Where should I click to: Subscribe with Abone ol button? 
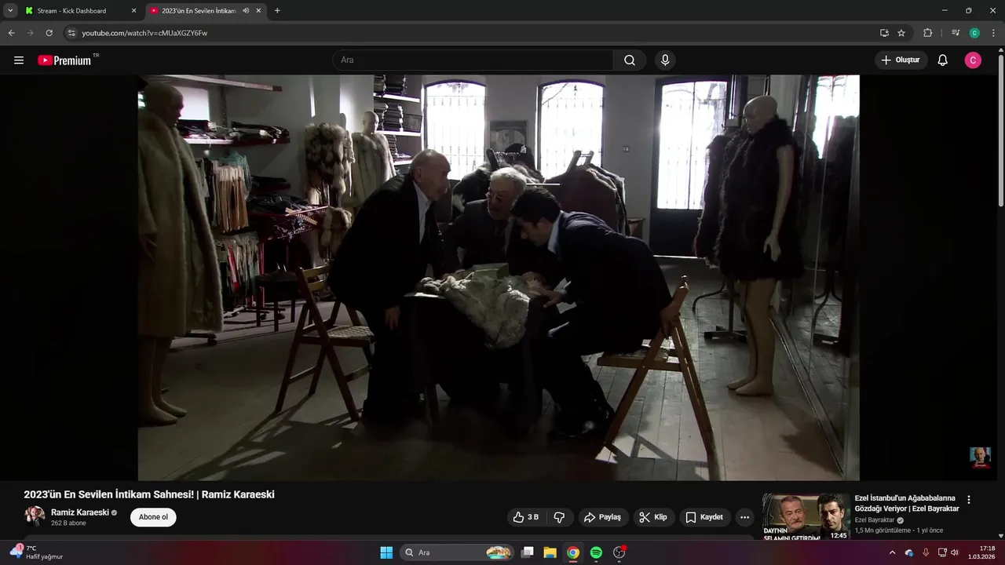pos(153,517)
